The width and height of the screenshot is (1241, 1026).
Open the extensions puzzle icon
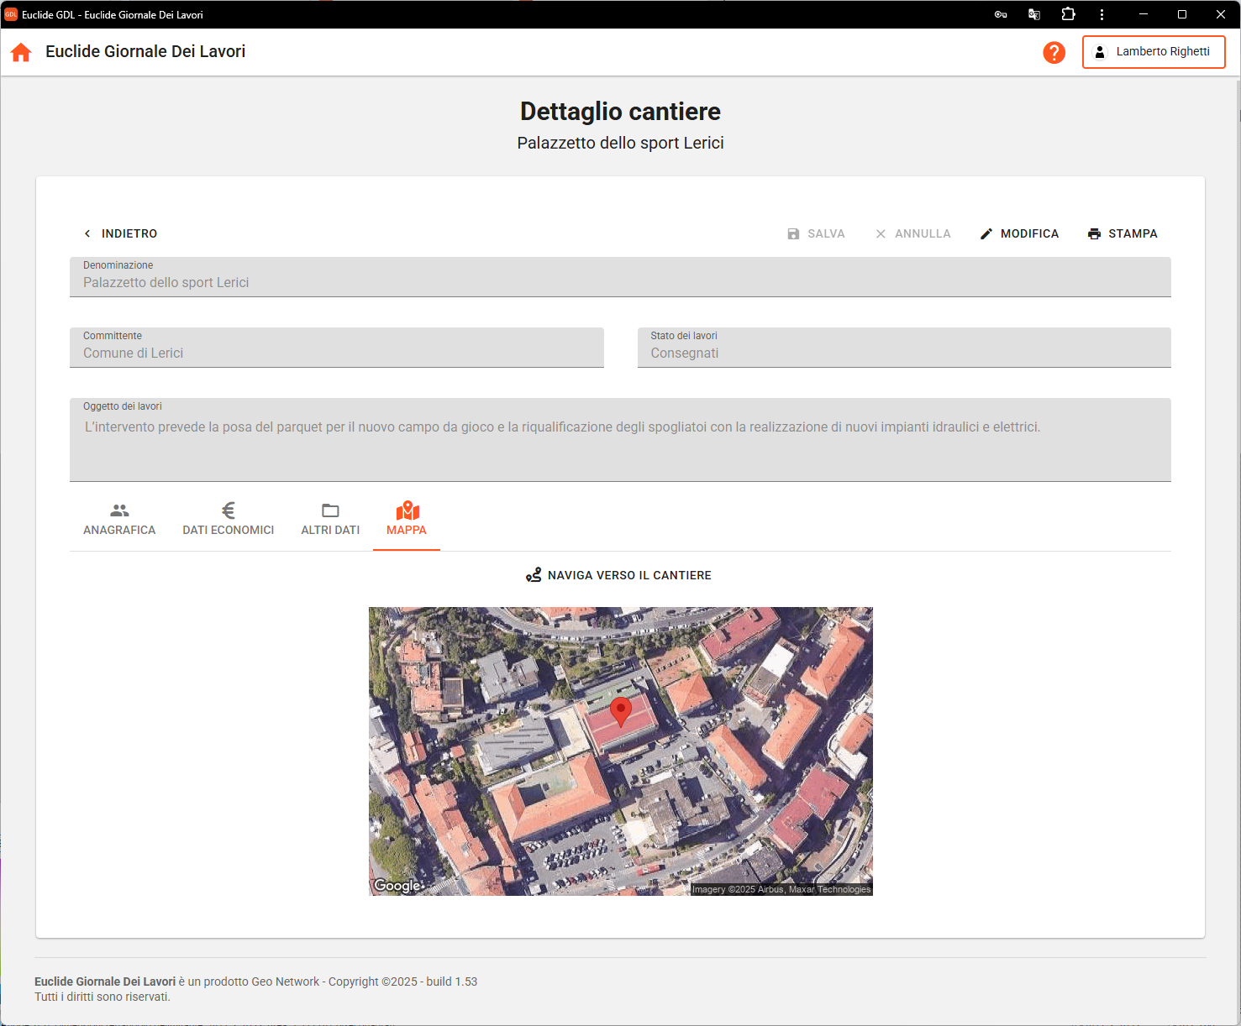[x=1068, y=14]
